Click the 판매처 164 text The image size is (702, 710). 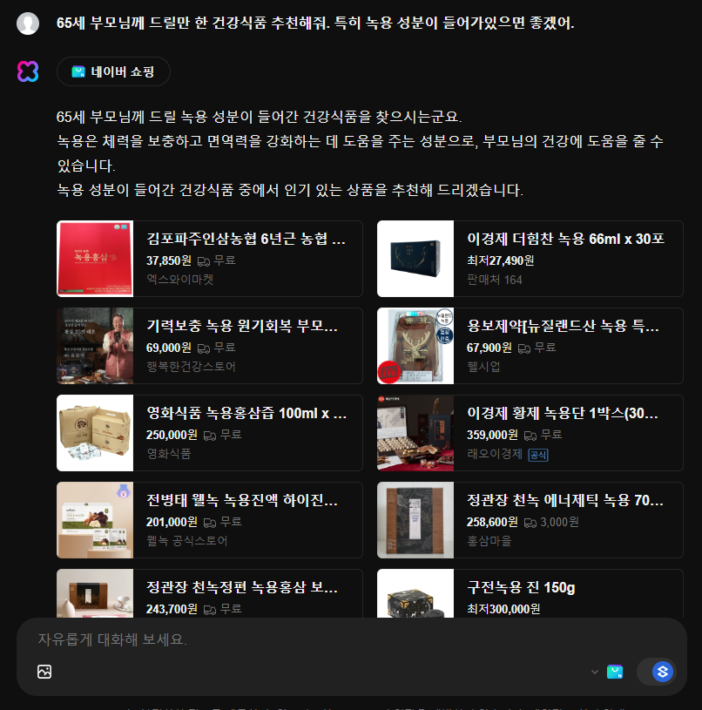(x=494, y=280)
